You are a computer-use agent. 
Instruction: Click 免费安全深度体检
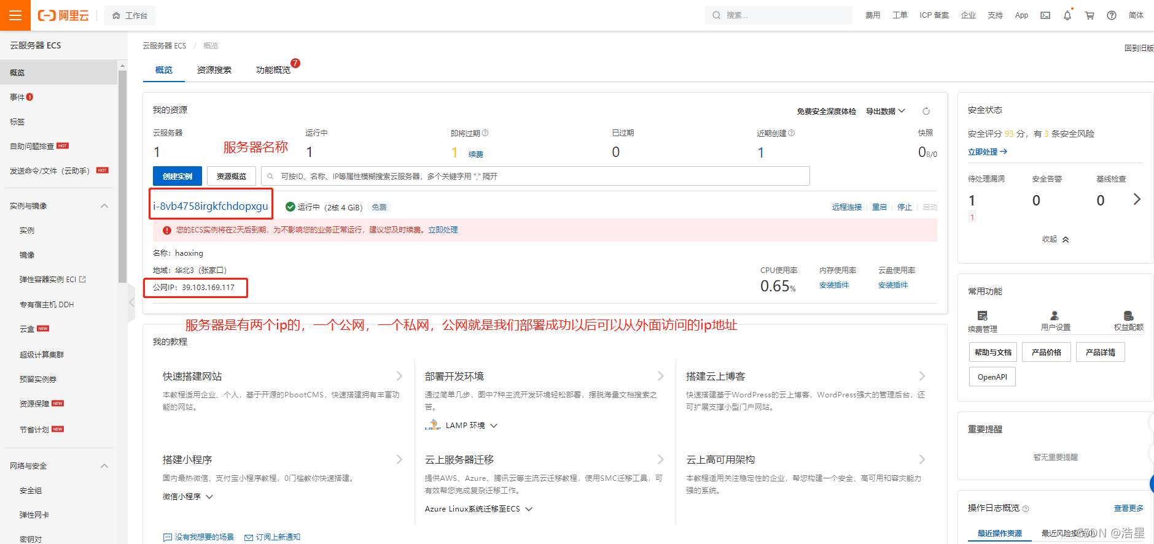click(826, 111)
